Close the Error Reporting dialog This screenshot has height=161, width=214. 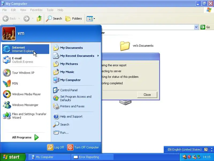tap(147, 95)
